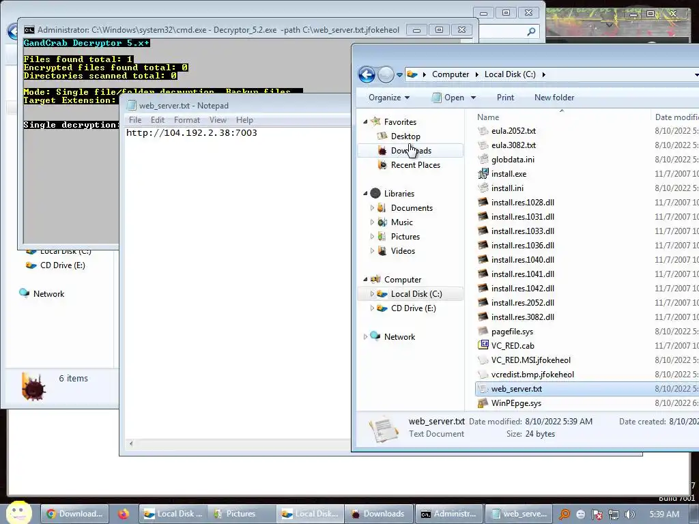Viewport: 699px width, 524px height.
Task: Click the Back arrow in Local Disk (C:) explorer
Action: coord(367,74)
